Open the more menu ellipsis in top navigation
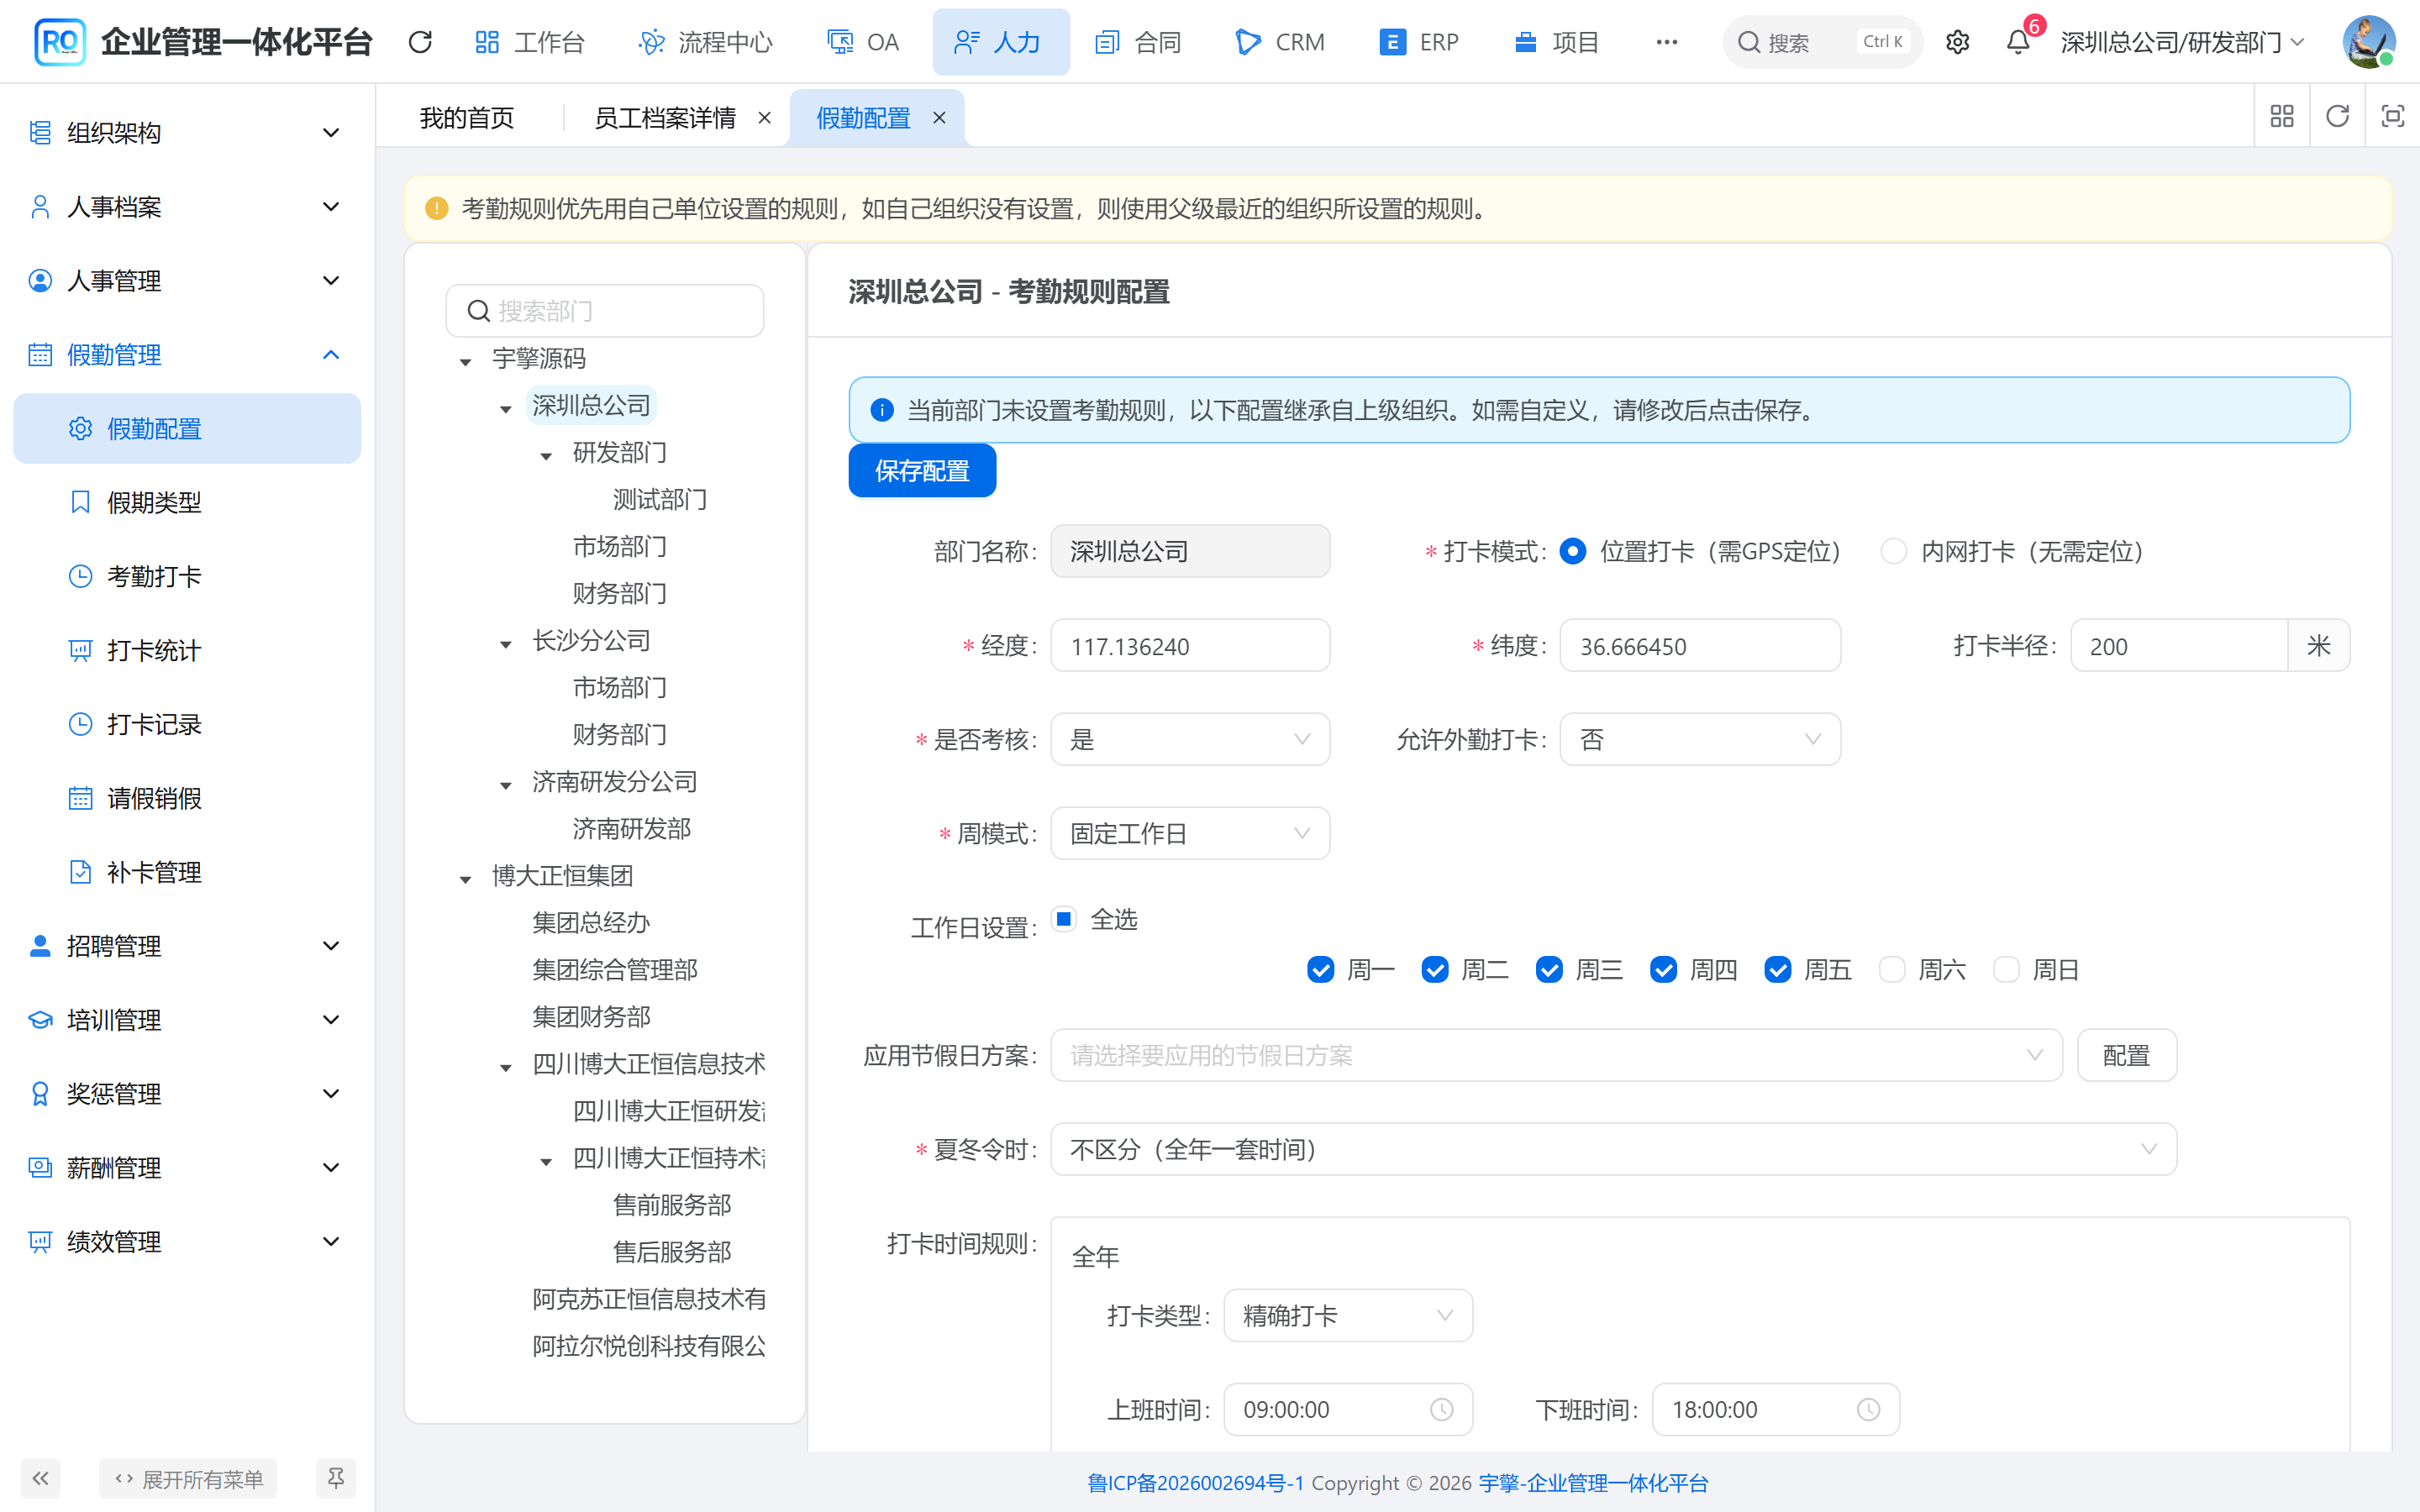The width and height of the screenshot is (2420, 1512). (1666, 42)
